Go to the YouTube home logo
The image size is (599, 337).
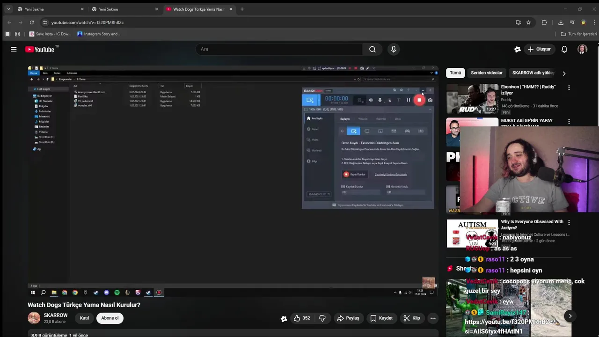40,49
